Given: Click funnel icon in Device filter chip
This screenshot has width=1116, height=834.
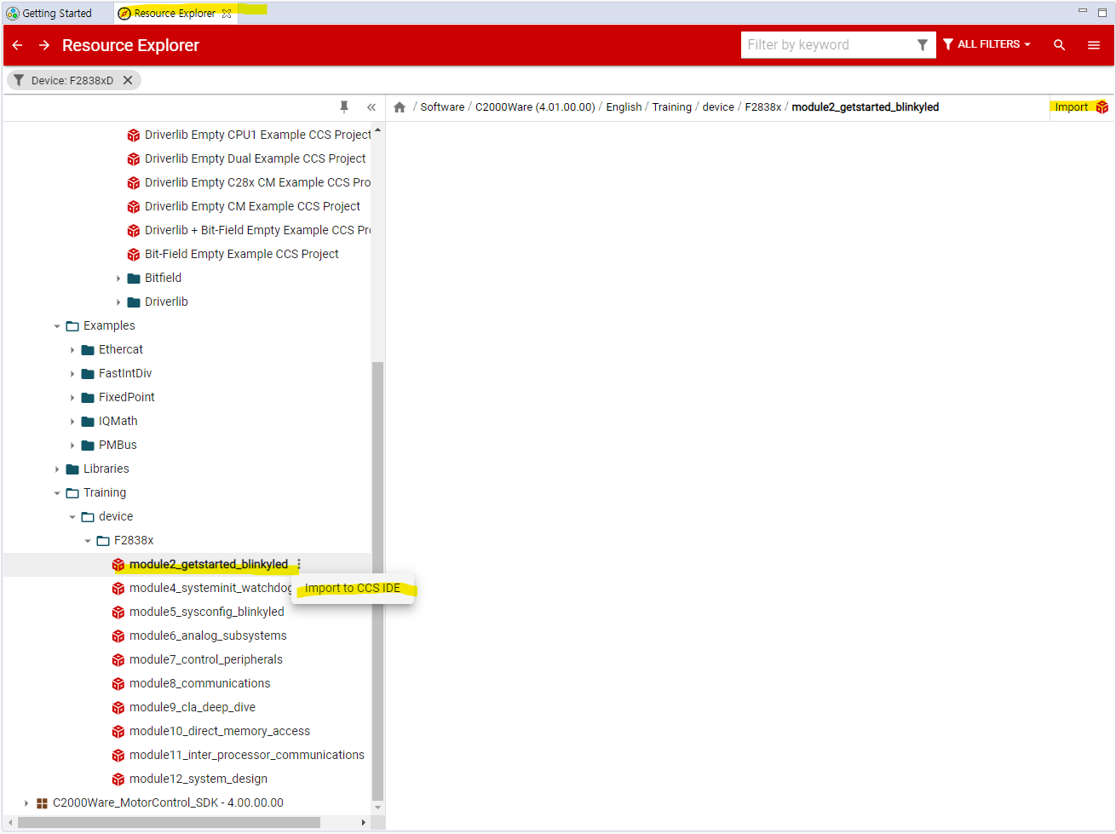Looking at the screenshot, I should [x=19, y=80].
